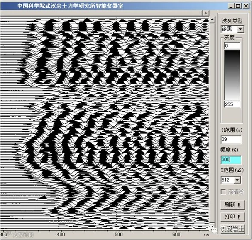Click the 500 us time axis marker
The height and width of the screenshot is (240, 252).
118,234
